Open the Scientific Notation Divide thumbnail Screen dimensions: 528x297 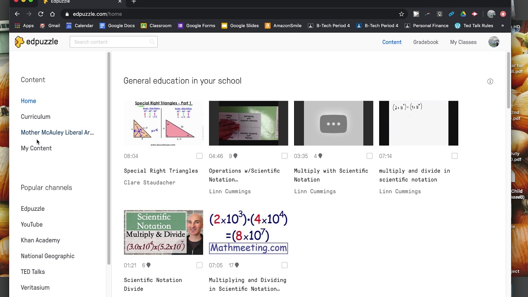[163, 233]
